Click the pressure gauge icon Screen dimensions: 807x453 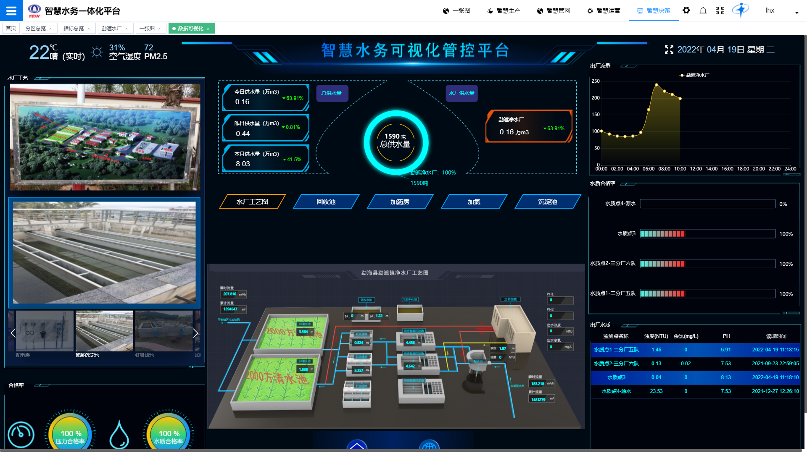point(21,435)
